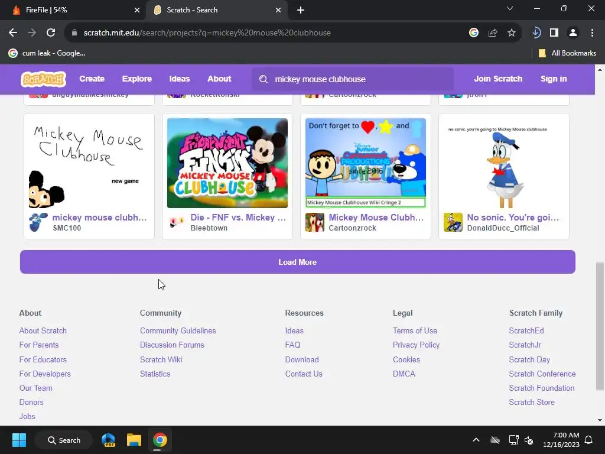Open the For Educators link
605x454 pixels.
[43, 360]
